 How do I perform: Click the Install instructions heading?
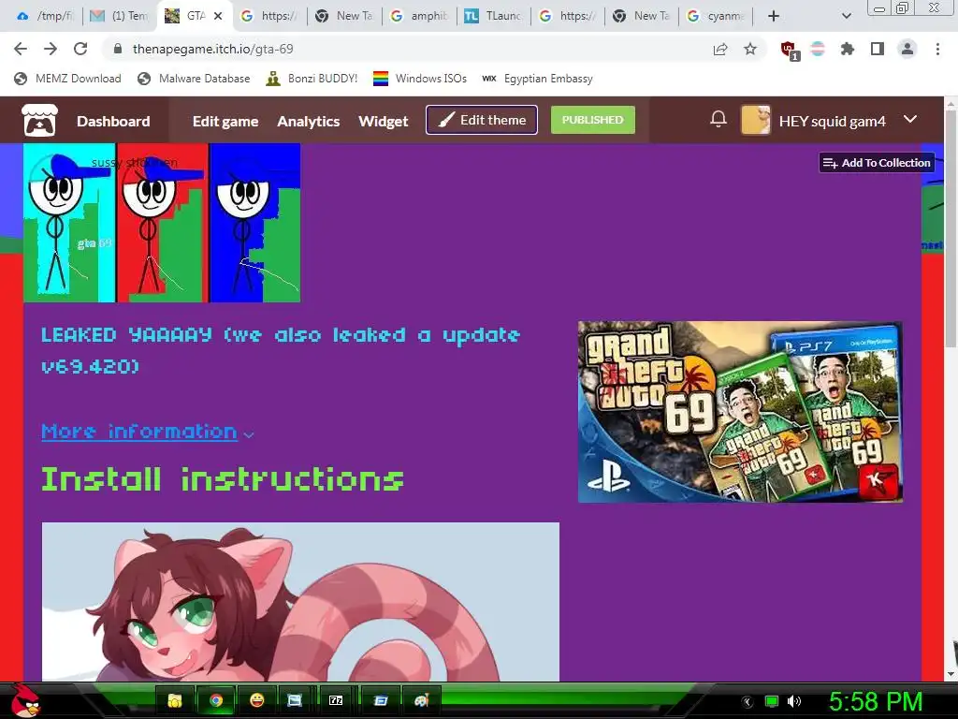(223, 479)
